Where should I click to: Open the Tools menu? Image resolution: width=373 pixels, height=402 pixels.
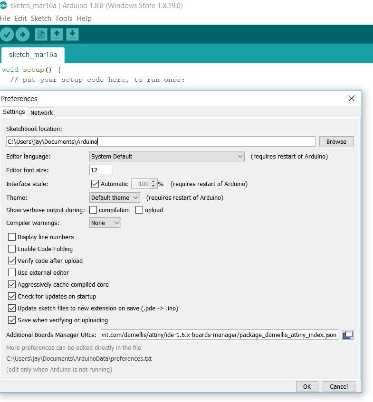coord(64,19)
